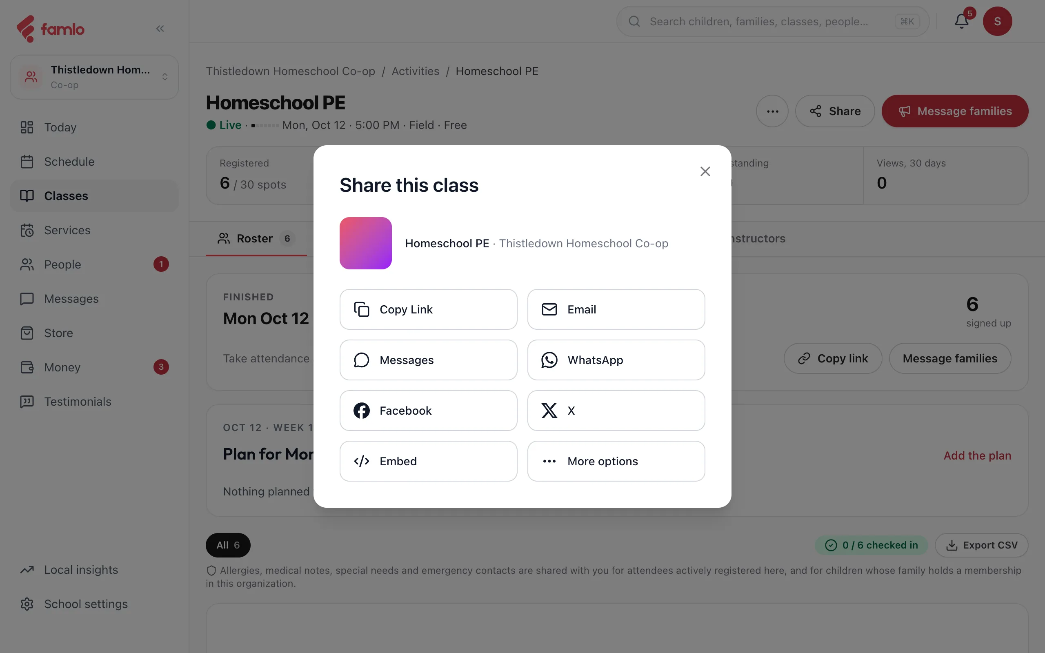Share the class on Facebook
Screen dimensions: 1045x653
428,410
